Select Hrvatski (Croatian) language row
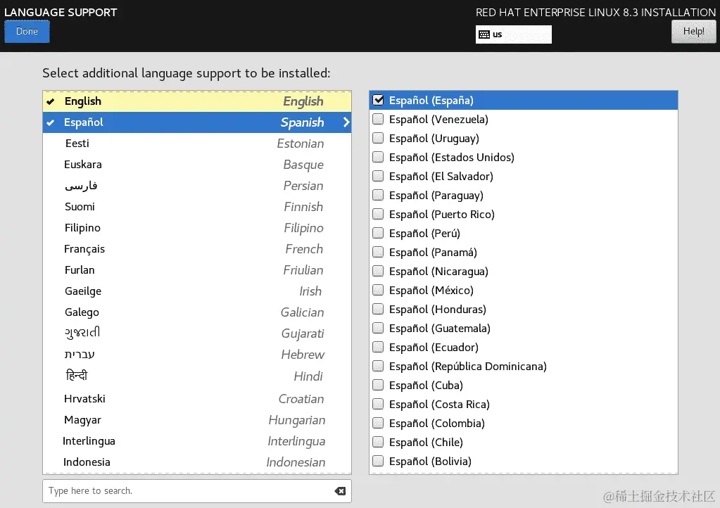 (x=197, y=399)
